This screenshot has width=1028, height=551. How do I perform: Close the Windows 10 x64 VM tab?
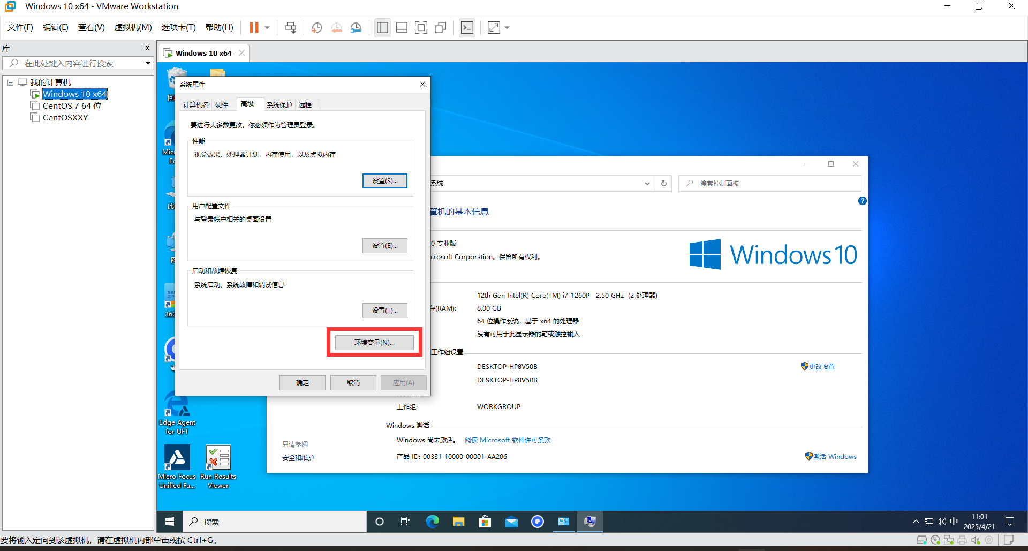click(241, 53)
